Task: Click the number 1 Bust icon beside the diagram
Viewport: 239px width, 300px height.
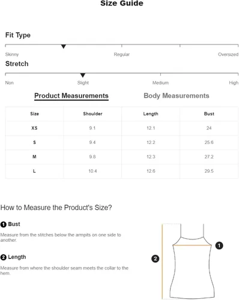Action: coord(219,245)
